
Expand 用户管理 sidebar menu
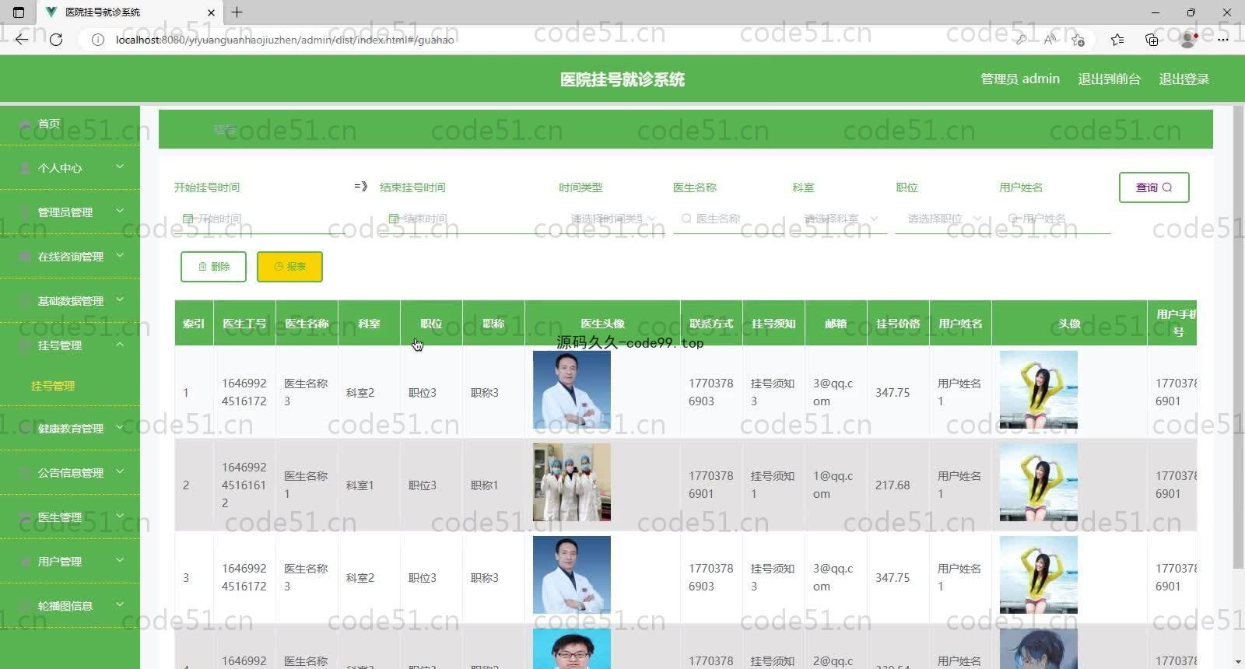pyautogui.click(x=70, y=561)
